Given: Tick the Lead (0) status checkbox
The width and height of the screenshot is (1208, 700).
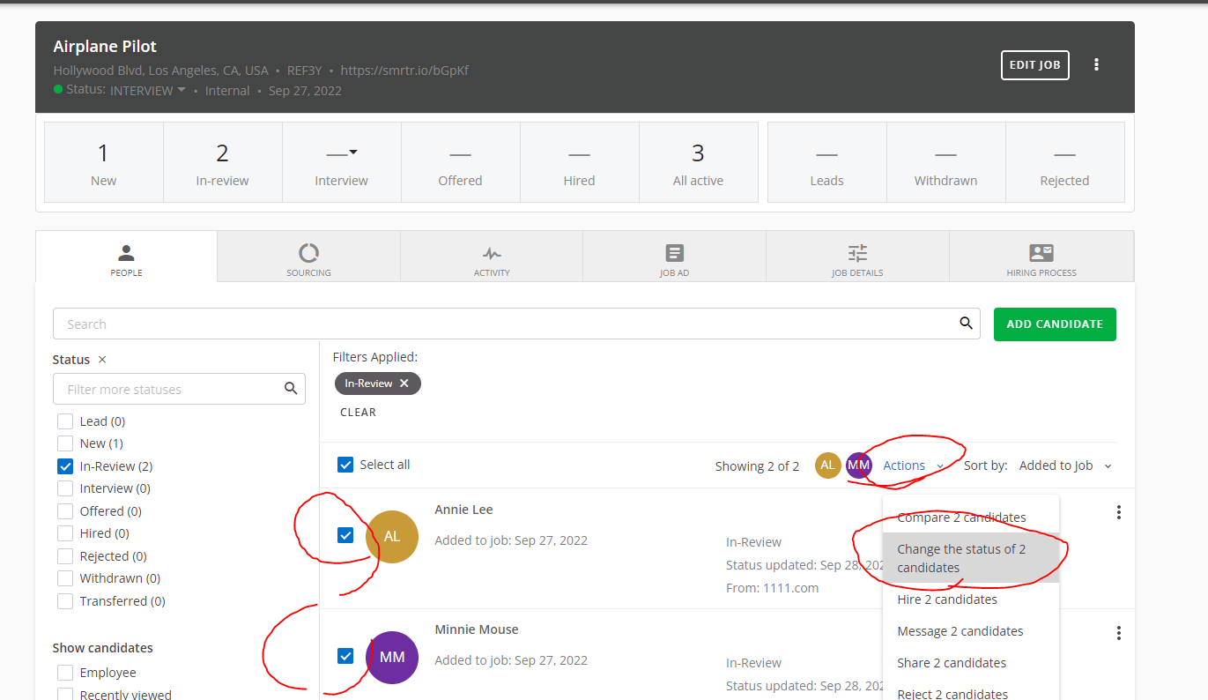Looking at the screenshot, I should (x=64, y=421).
